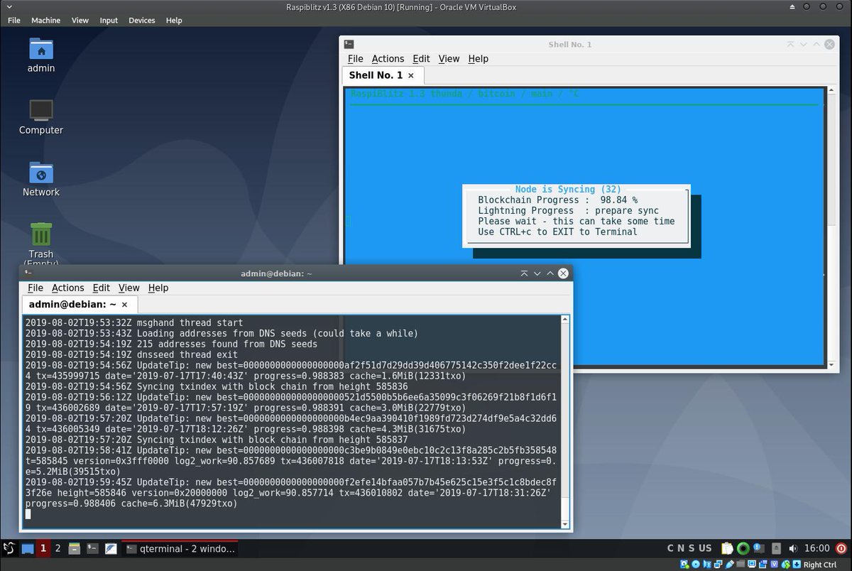The image size is (852, 571).
Task: Launch terminal from the quick launch bar
Action: 92,548
